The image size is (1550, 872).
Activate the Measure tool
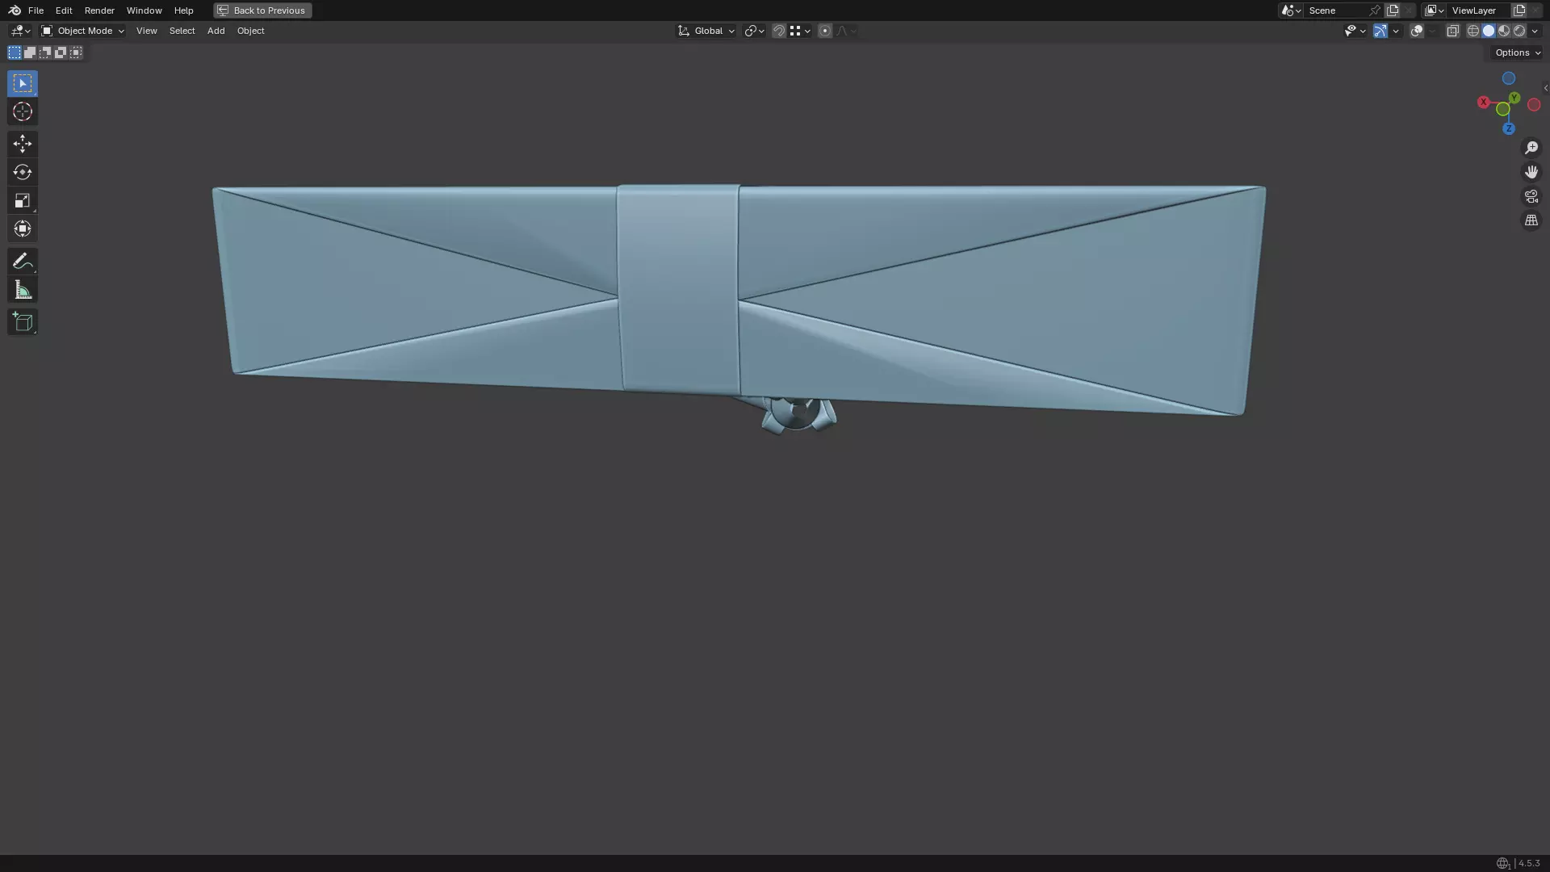[x=23, y=290]
